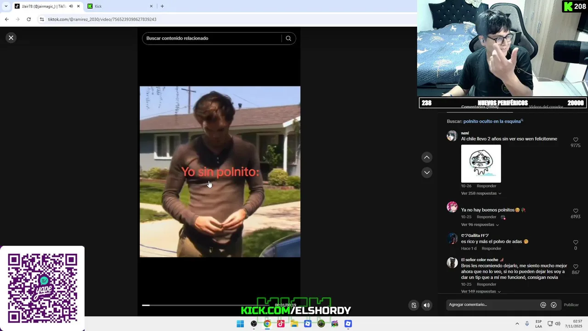Screen dimensions: 588x331
Task: Open the floating player icon
Action: pyautogui.click(x=414, y=305)
